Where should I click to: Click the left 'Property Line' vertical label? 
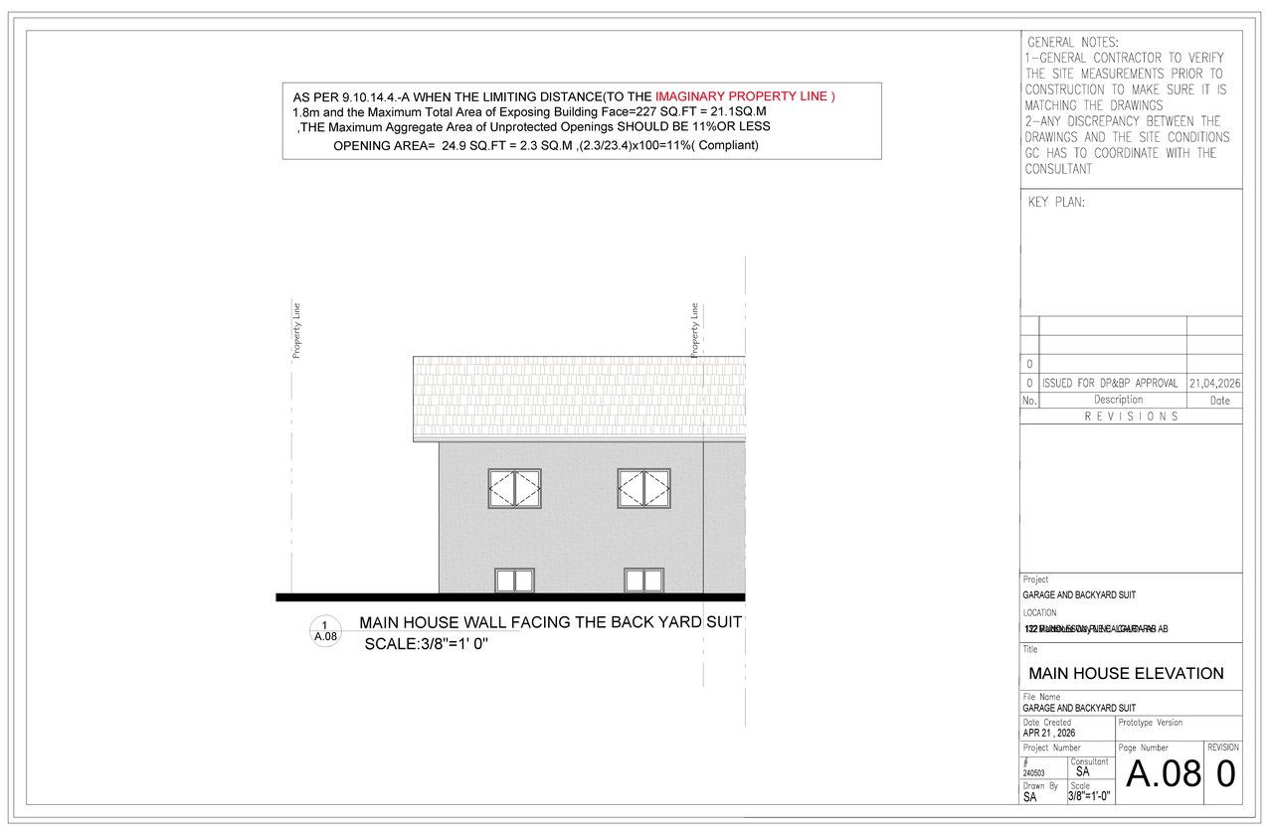296,330
